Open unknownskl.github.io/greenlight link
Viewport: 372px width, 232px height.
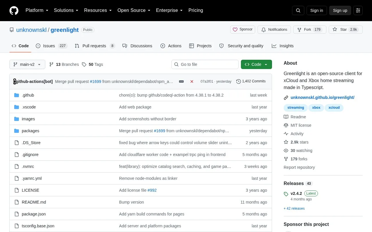tap(322, 97)
